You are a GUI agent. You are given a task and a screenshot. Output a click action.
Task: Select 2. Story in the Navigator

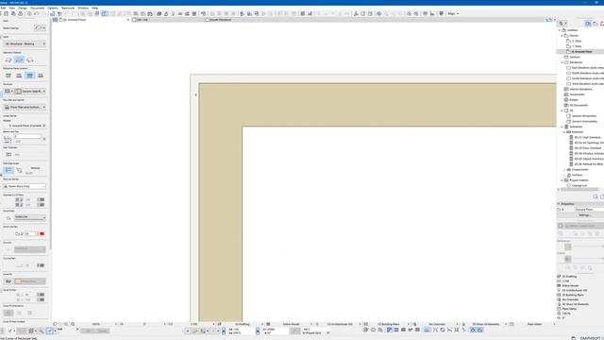(x=577, y=41)
